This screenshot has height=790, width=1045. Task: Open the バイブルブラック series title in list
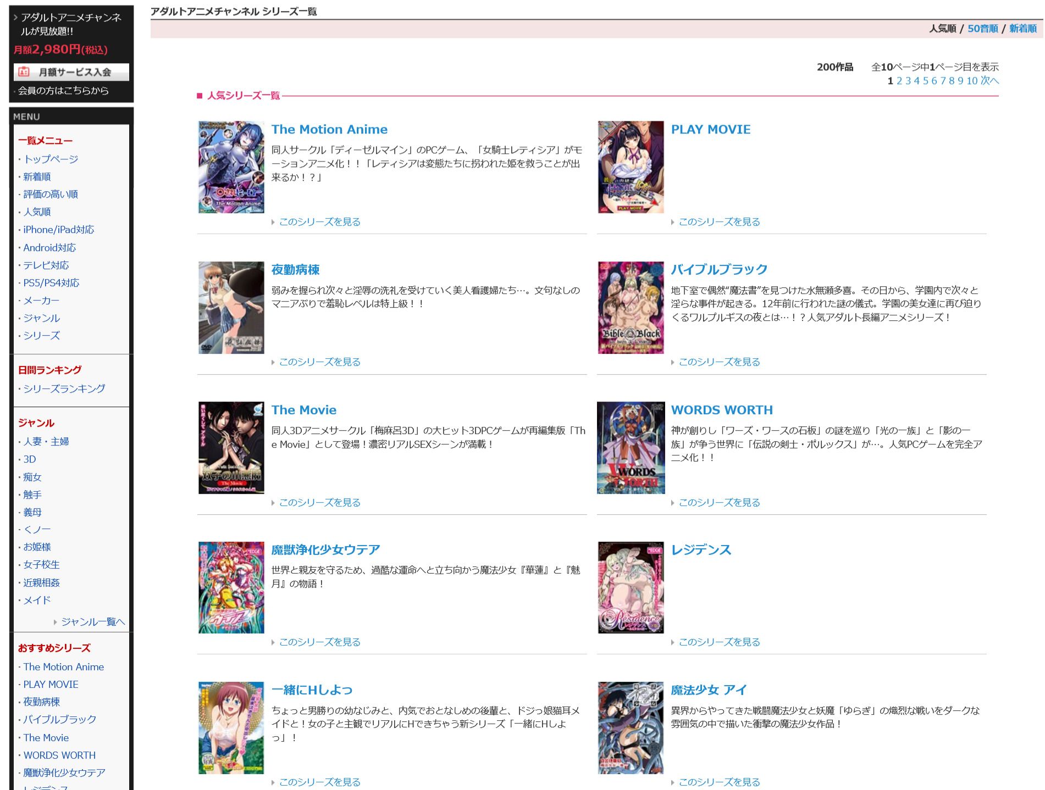pos(719,270)
